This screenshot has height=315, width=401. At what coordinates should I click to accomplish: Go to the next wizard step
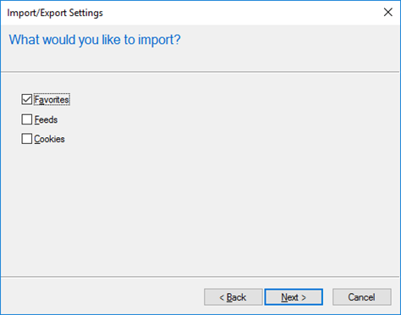[294, 297]
